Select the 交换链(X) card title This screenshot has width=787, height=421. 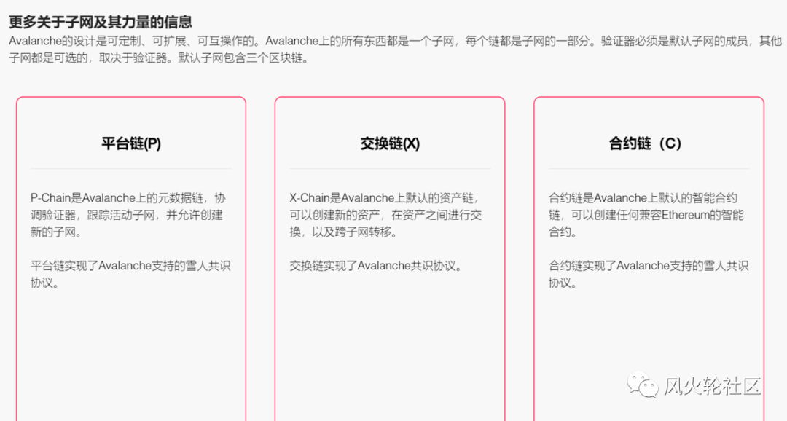pyautogui.click(x=390, y=143)
